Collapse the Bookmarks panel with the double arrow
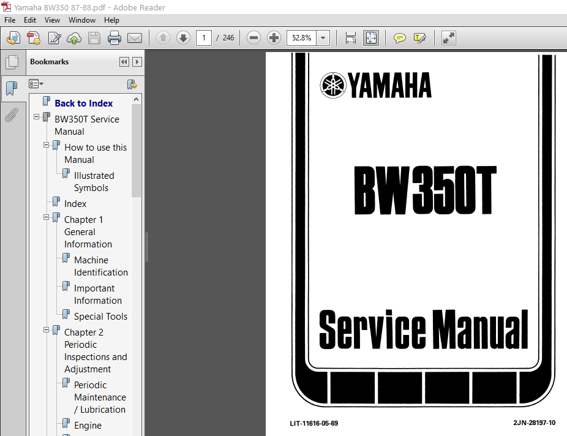 click(124, 62)
